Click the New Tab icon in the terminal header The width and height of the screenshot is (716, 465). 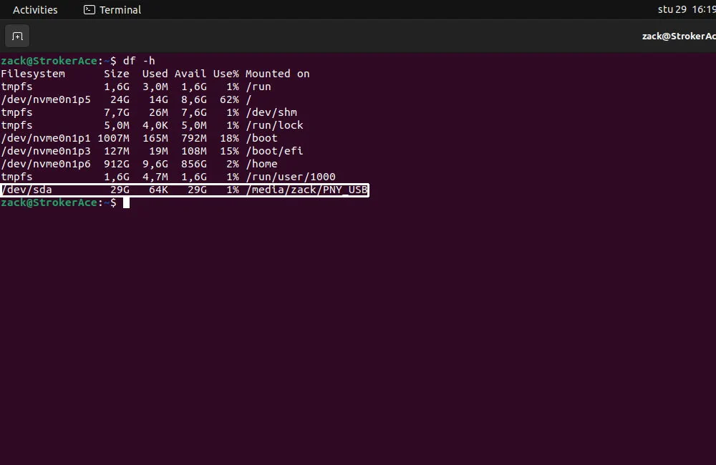(x=16, y=36)
